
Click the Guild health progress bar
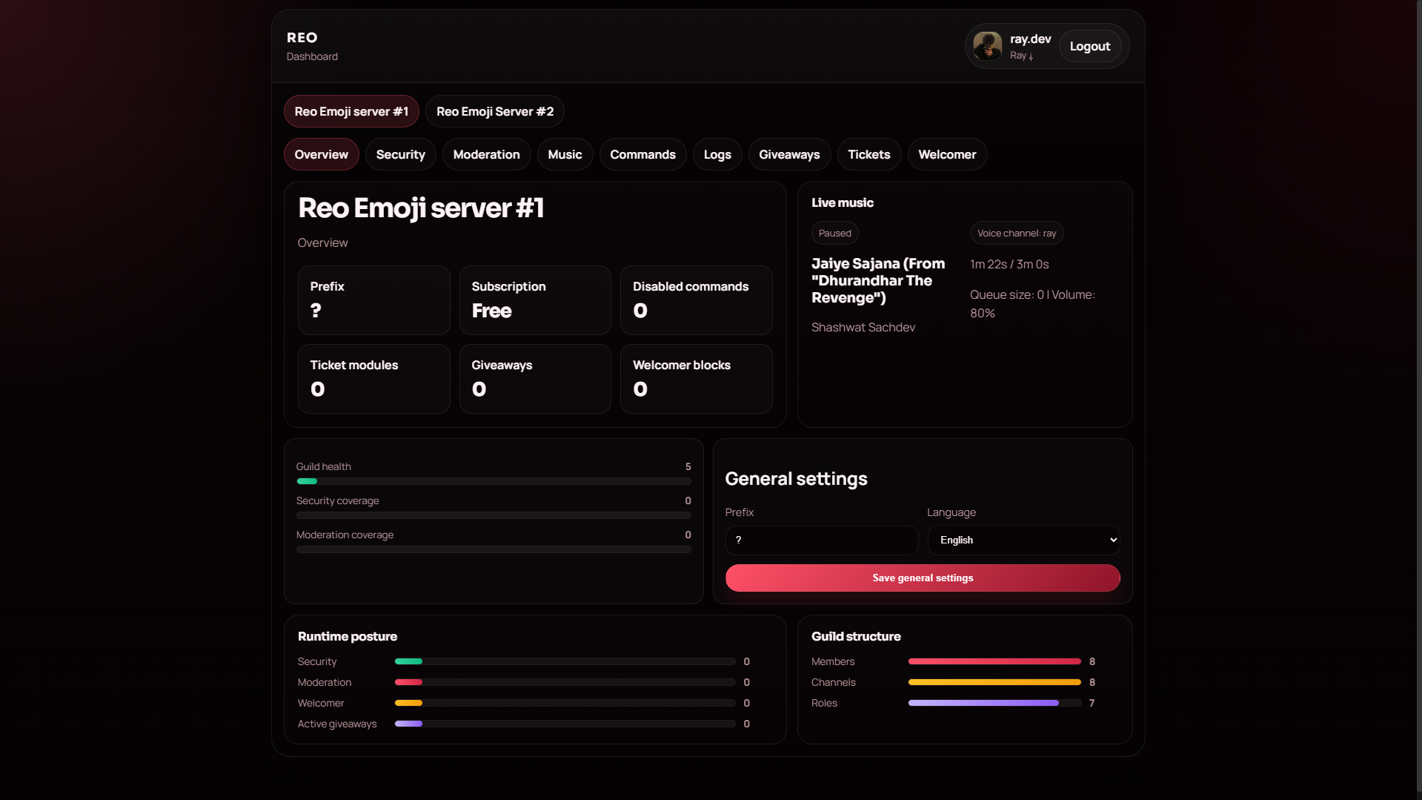pos(494,481)
